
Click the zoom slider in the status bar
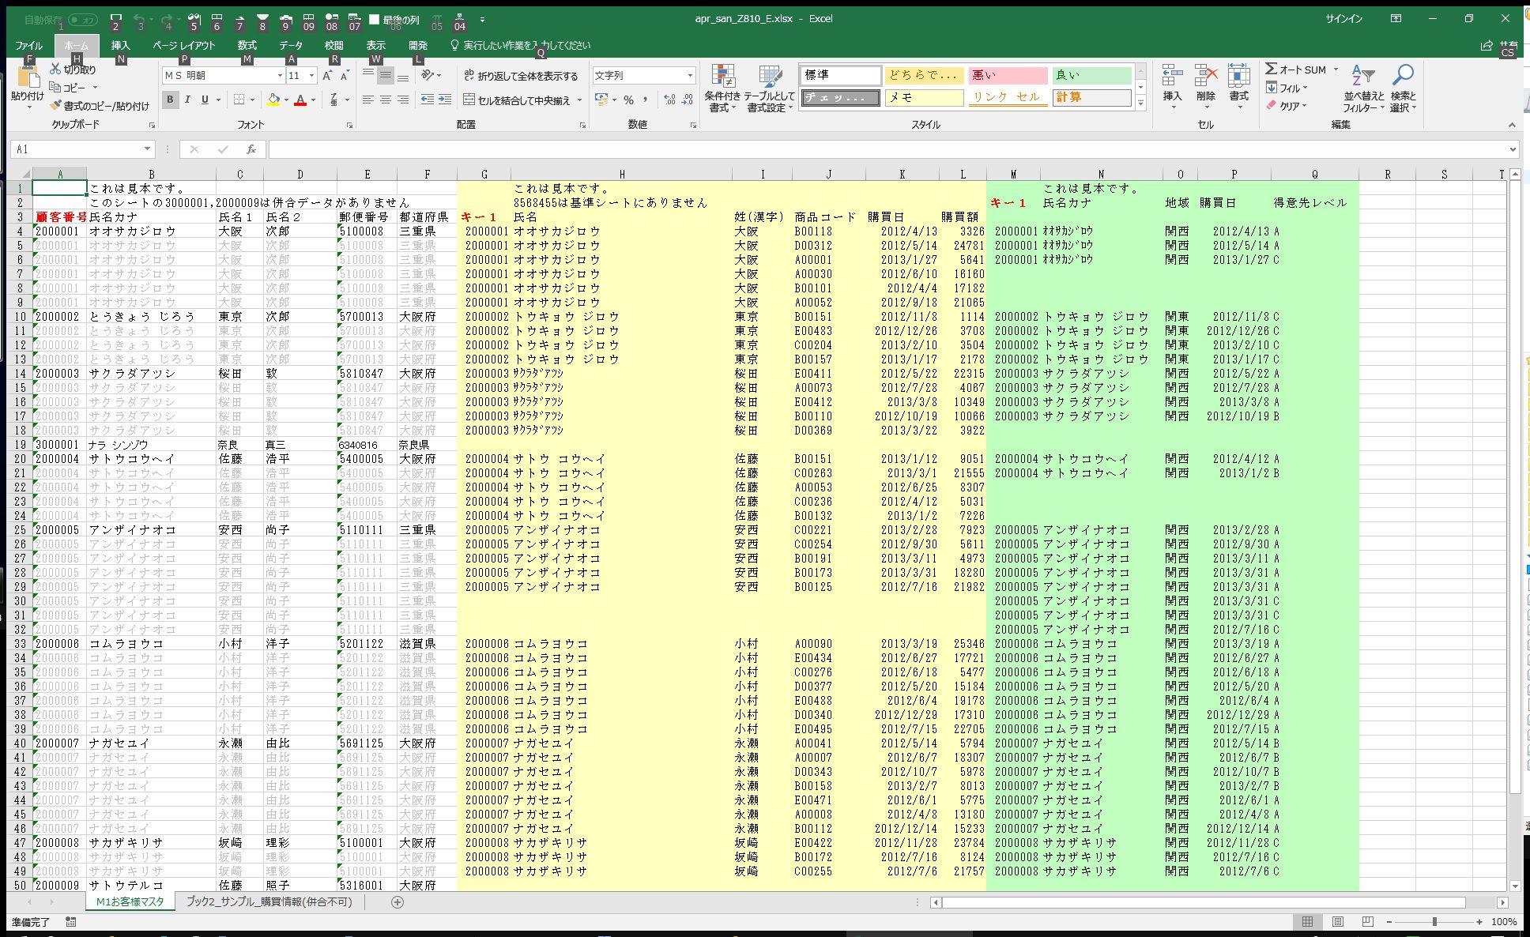(1434, 922)
